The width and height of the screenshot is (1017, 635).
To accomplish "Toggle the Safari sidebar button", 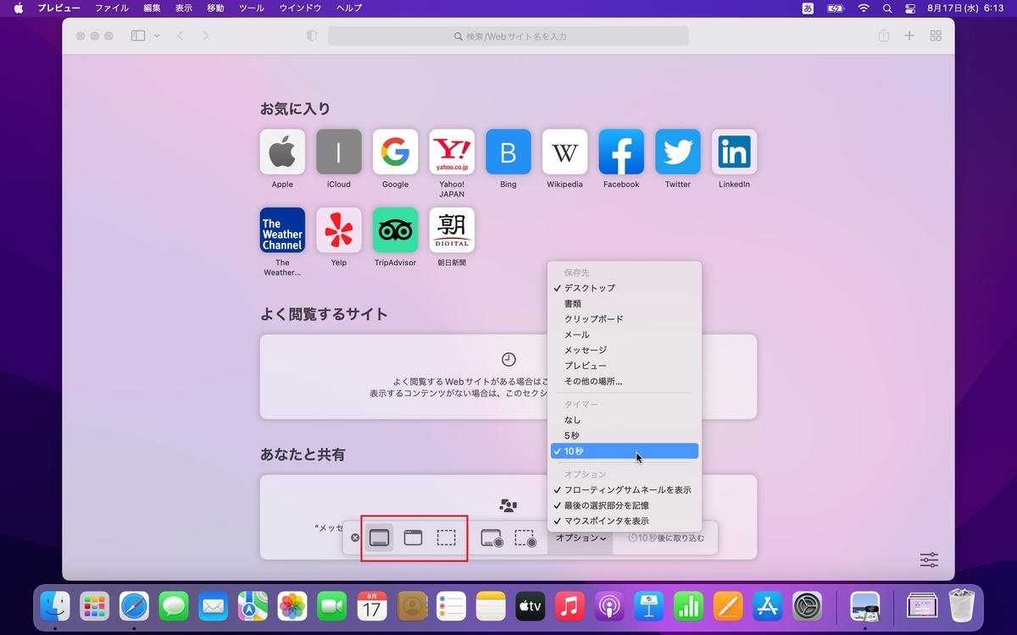I will tap(138, 36).
